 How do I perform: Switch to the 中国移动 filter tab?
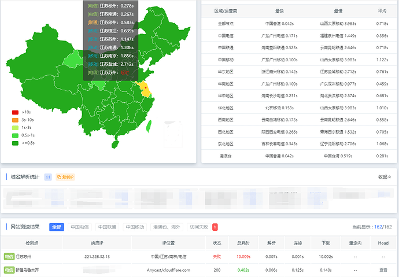click(x=135, y=227)
